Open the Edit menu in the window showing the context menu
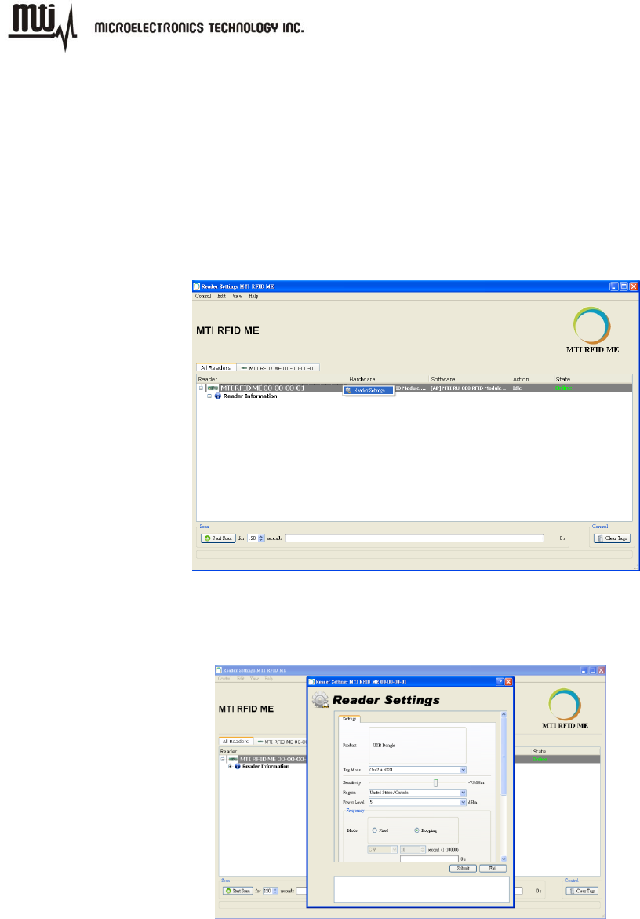Viewport: 640px width, 919px height. coord(221,296)
